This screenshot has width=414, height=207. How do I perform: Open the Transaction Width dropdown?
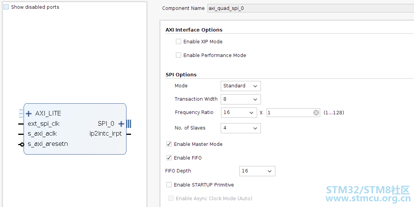click(x=241, y=99)
